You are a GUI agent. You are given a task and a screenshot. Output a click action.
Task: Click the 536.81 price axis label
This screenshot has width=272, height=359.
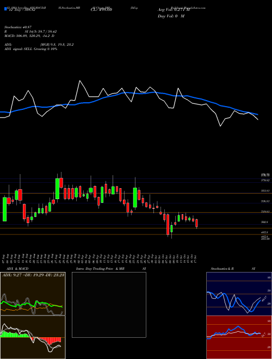(x=265, y=201)
